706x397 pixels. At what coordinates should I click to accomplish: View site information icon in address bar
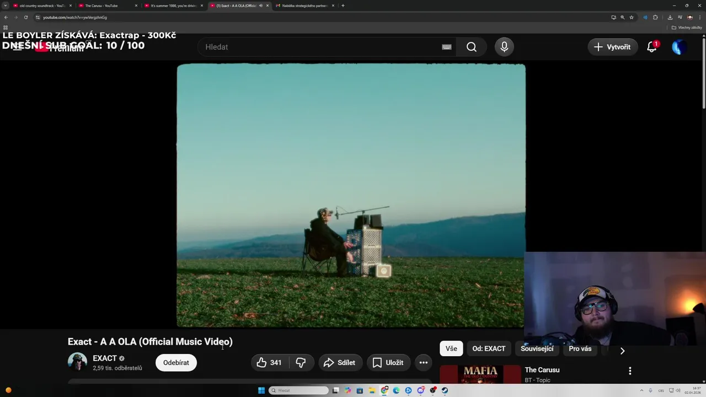pos(38,17)
